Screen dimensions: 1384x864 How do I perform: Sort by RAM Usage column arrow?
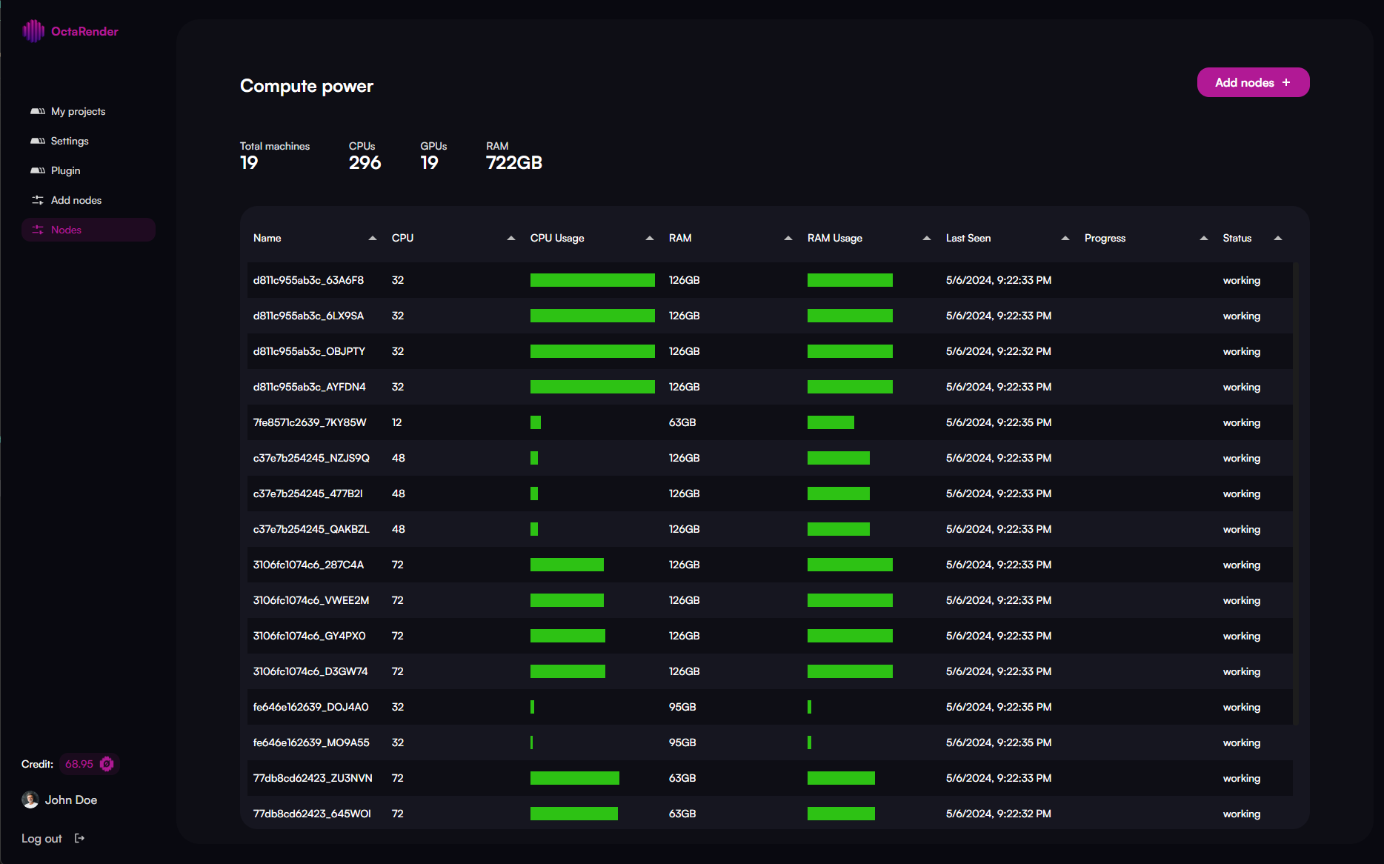click(927, 238)
